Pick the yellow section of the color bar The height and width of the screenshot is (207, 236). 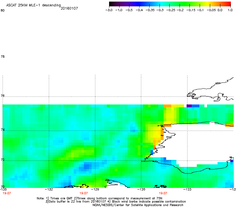(208, 4)
